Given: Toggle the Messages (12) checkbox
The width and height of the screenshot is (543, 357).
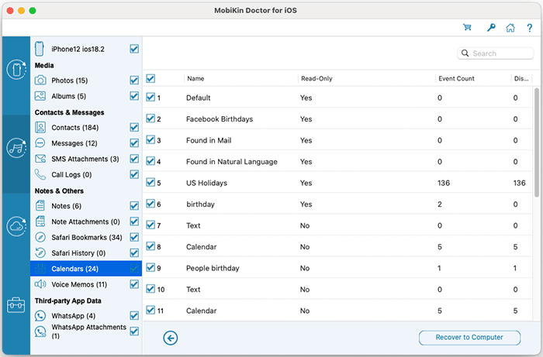Looking at the screenshot, I should point(134,143).
